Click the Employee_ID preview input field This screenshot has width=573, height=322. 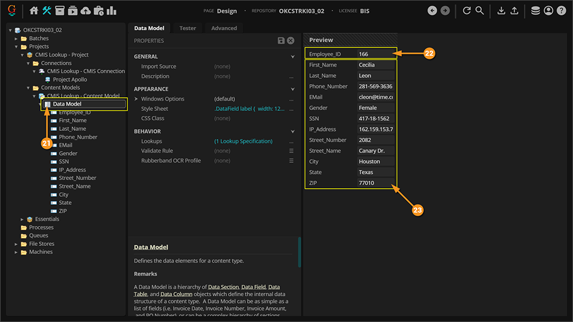pos(375,54)
